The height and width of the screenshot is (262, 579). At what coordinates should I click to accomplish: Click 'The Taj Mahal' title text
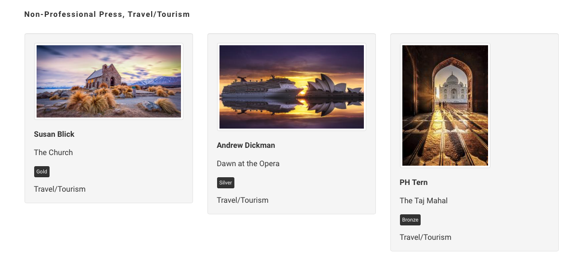424,200
